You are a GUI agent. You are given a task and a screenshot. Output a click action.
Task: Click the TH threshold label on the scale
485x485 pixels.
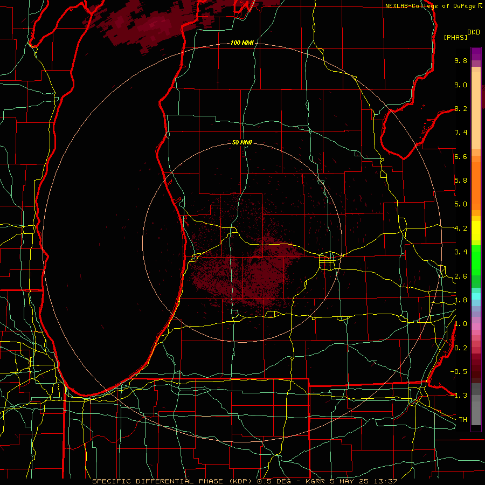(463, 420)
